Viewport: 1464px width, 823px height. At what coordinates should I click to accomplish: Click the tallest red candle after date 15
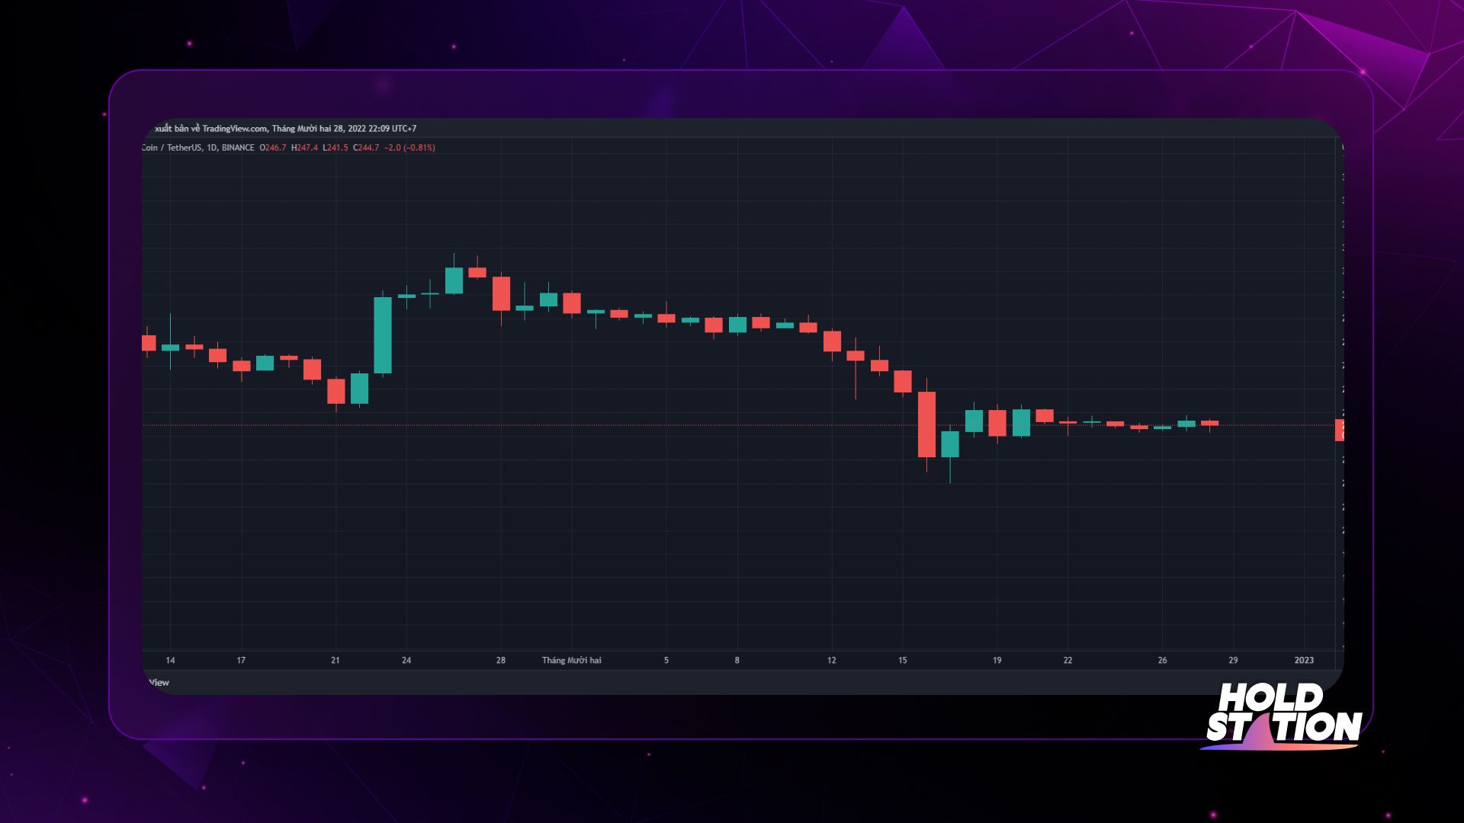coord(926,424)
